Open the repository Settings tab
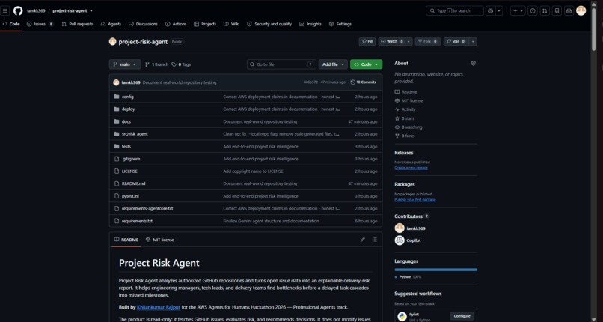Screen dimensions: 603x322 [x=340, y=24]
